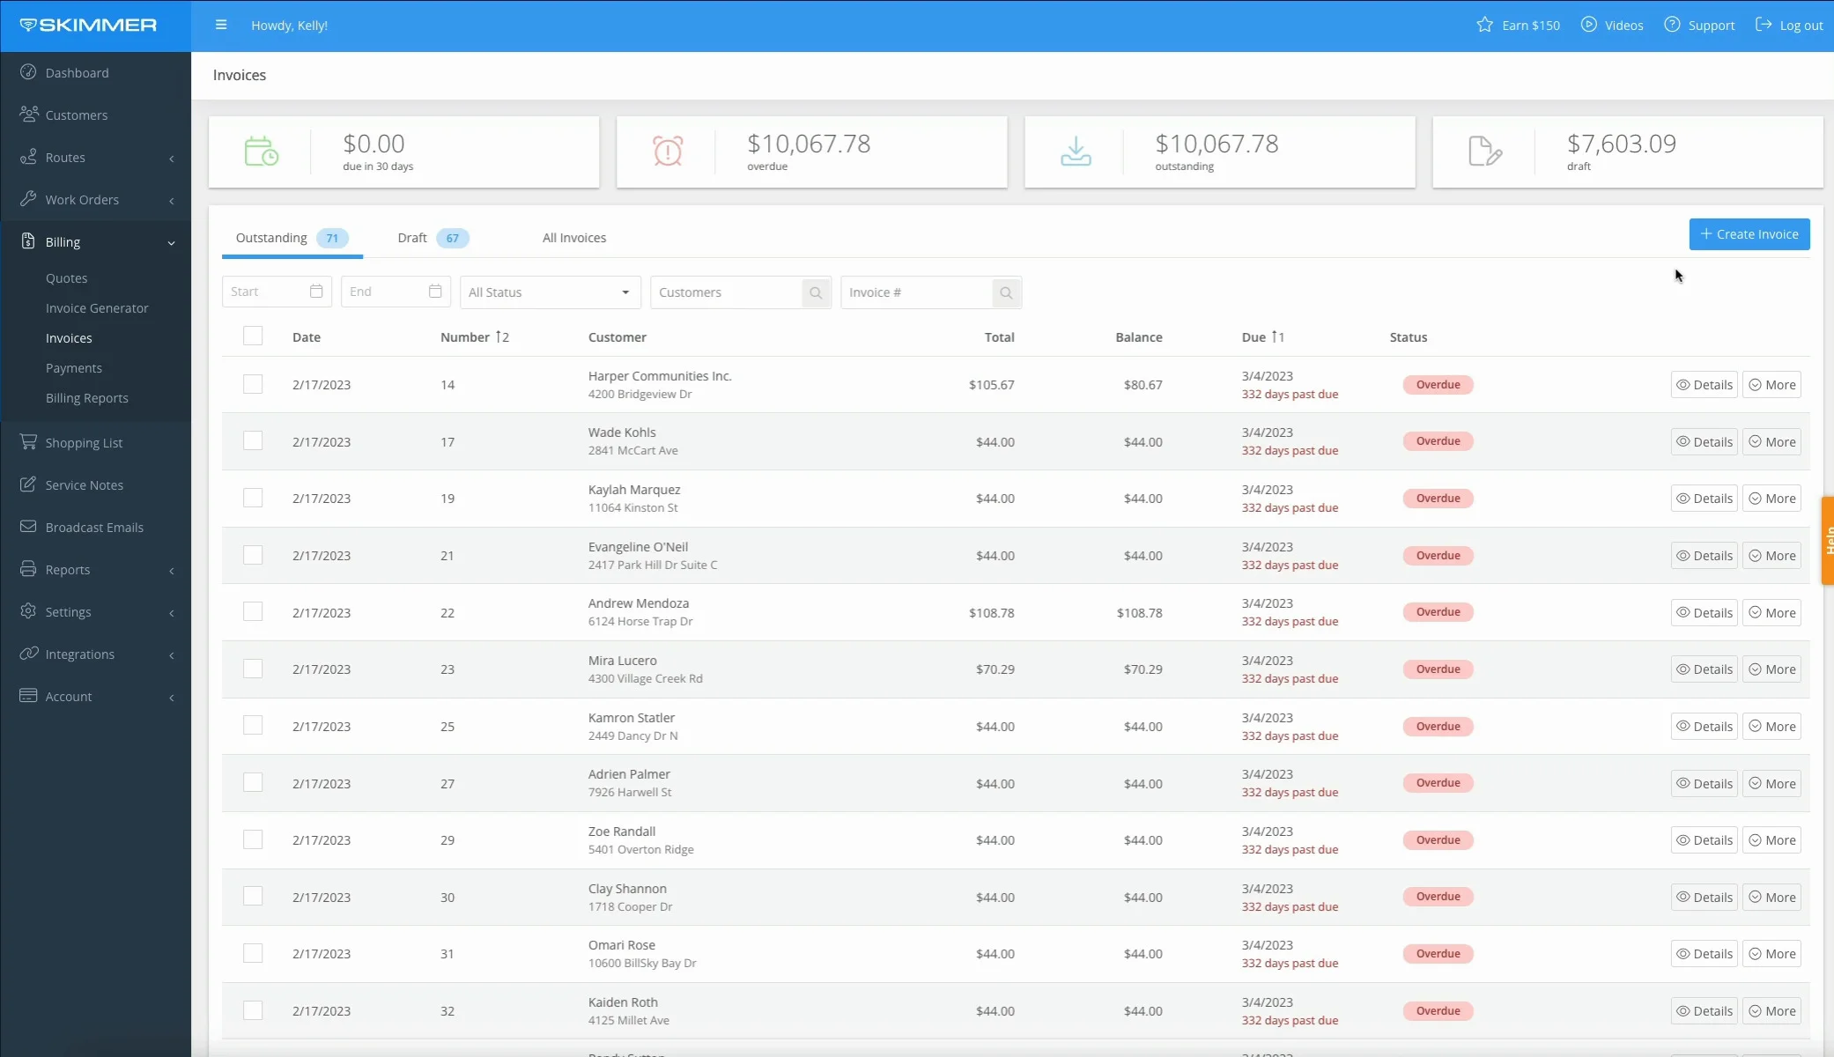Open Billing Reports in sidebar
Screen dimensions: 1834x1057
point(87,398)
